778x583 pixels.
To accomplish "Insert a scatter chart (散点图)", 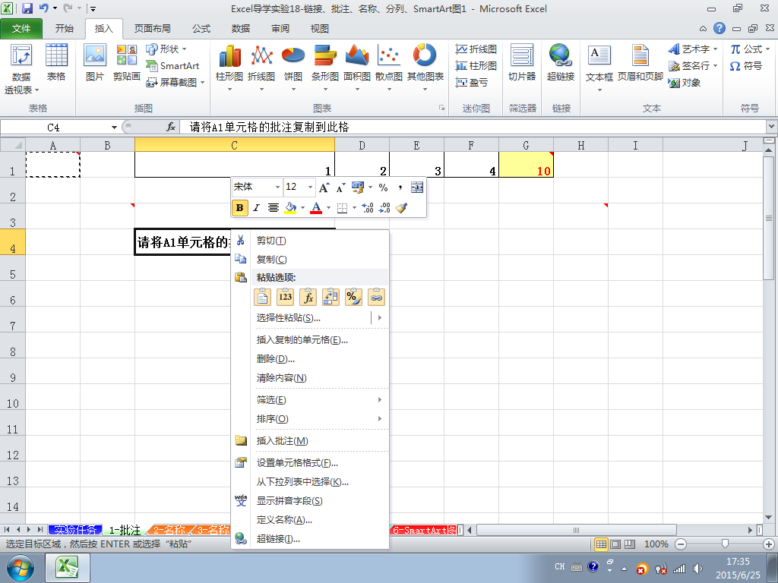I will click(x=389, y=68).
